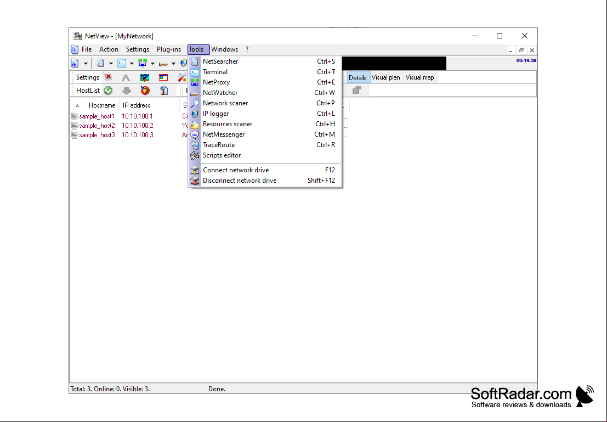Sort by the IP address column header
This screenshot has height=422, width=607.
coord(137,105)
